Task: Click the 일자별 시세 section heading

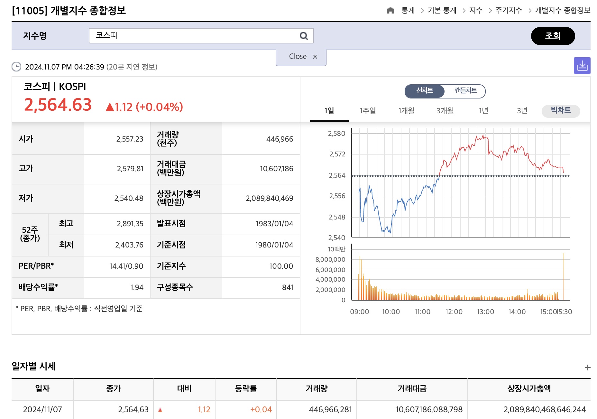Action: (34, 366)
